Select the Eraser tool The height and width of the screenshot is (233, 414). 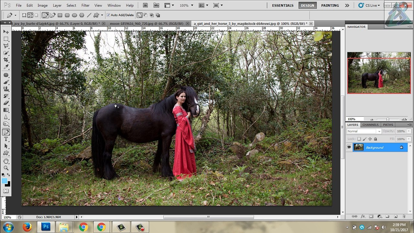click(6, 103)
